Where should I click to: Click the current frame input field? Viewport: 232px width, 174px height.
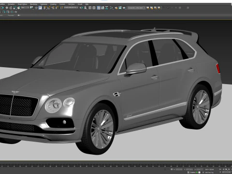[226, 173]
